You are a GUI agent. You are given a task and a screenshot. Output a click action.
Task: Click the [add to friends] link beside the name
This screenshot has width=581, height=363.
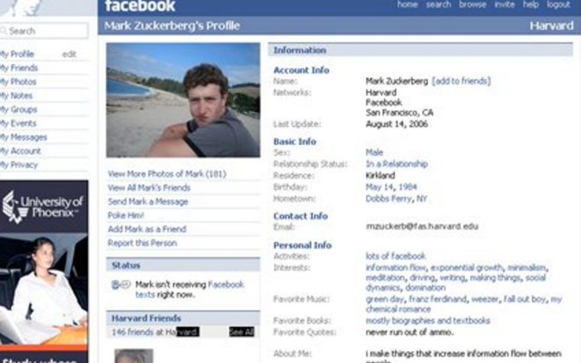(x=461, y=81)
